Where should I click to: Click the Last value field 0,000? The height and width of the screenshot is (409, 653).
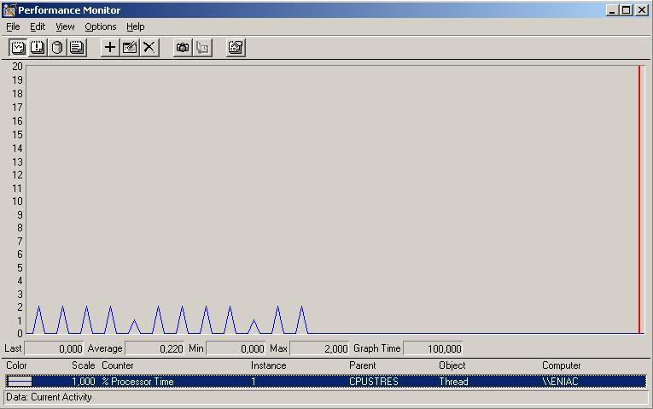click(54, 348)
